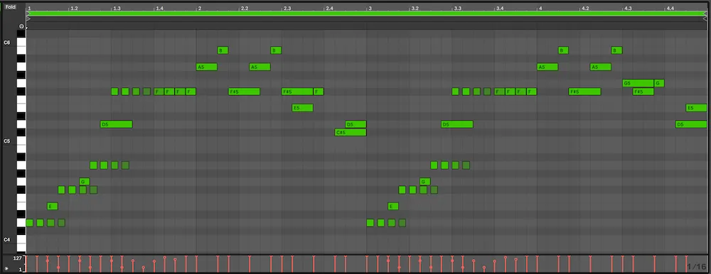Image resolution: width=711 pixels, height=274 pixels.
Task: Click bar 2 on the beat ruler
Action: click(x=200, y=8)
